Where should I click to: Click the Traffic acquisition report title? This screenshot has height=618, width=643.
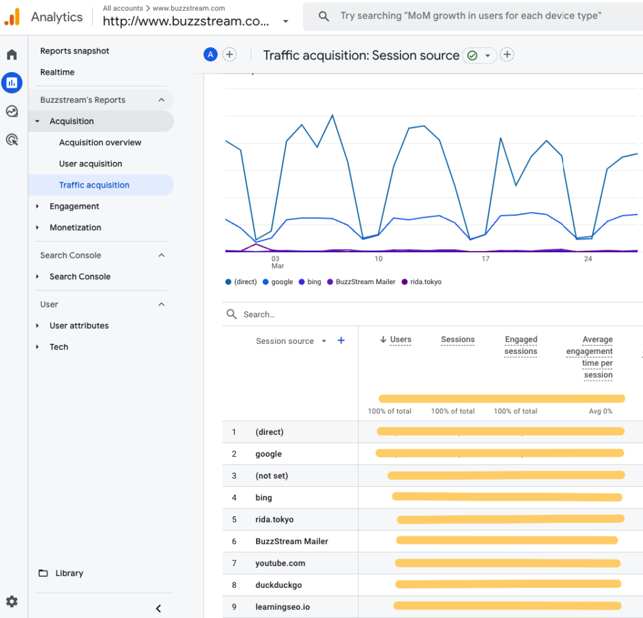361,55
